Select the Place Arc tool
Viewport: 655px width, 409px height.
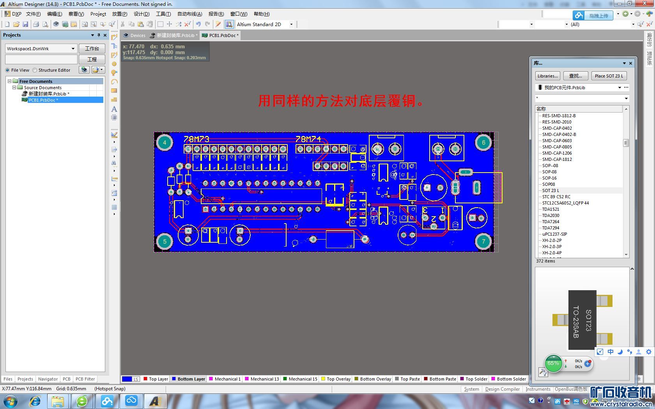(114, 82)
